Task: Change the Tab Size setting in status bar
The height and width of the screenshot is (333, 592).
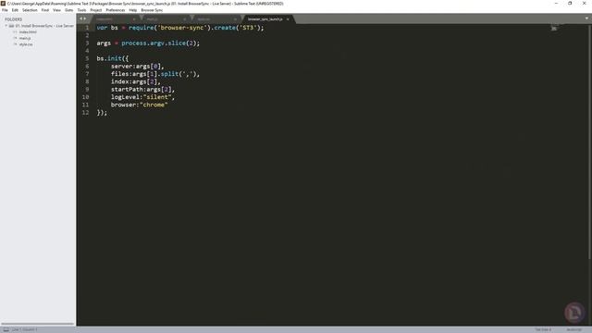Action: 543,329
